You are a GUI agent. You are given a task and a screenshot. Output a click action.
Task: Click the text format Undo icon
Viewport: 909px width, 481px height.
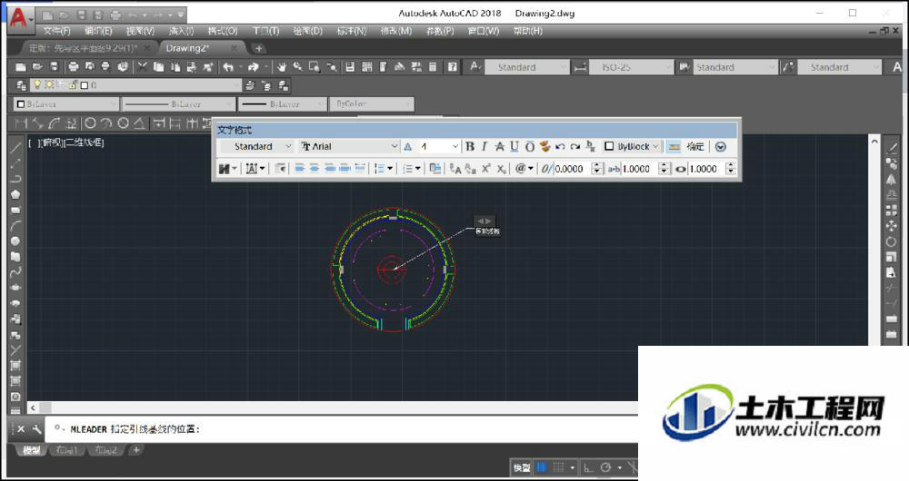click(560, 146)
